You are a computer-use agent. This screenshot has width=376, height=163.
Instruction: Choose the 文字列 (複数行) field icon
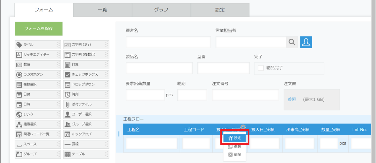click(x=68, y=55)
